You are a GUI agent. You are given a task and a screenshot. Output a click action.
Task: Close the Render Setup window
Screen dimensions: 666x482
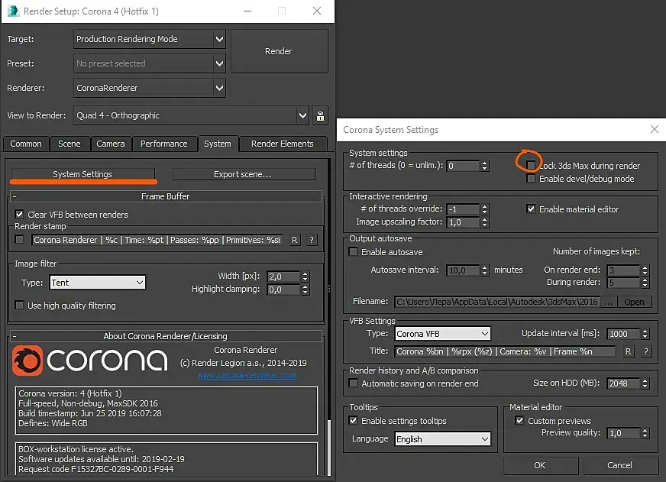point(317,11)
